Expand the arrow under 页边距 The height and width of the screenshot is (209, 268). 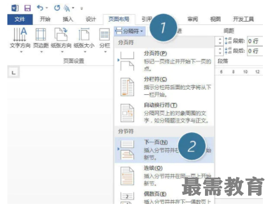(41, 52)
